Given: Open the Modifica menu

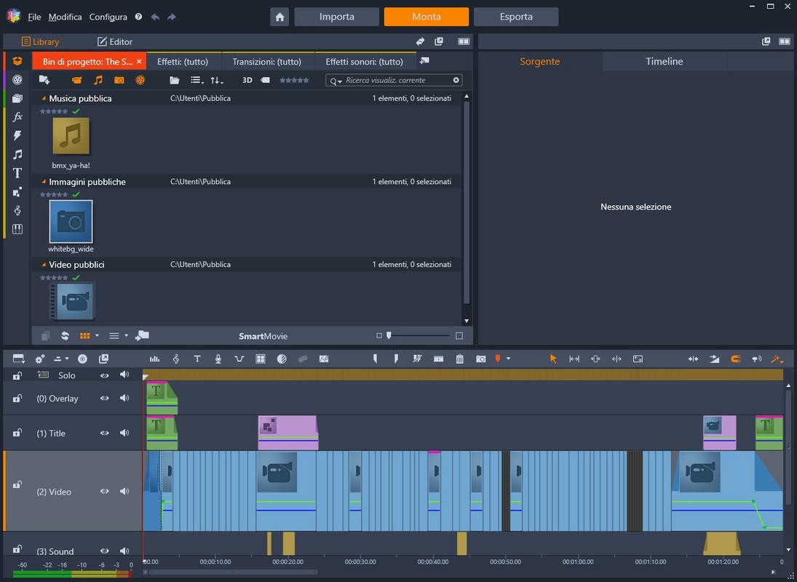Looking at the screenshot, I should tap(65, 17).
